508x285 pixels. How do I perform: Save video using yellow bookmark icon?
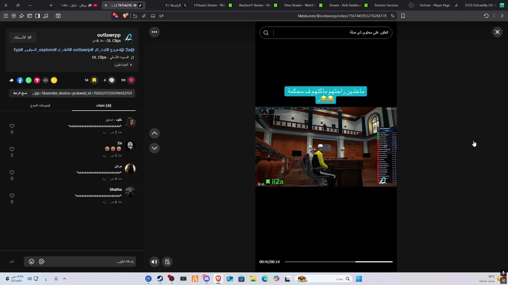click(x=94, y=80)
